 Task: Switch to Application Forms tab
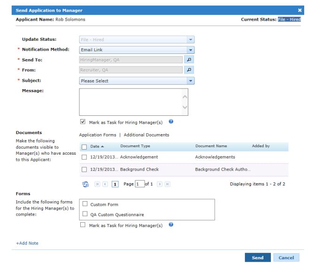coord(98,135)
